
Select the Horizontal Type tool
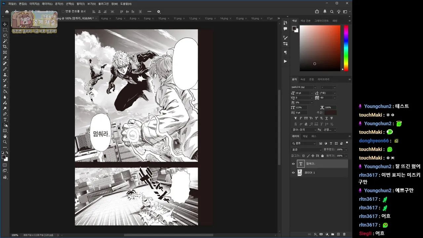coord(5,119)
